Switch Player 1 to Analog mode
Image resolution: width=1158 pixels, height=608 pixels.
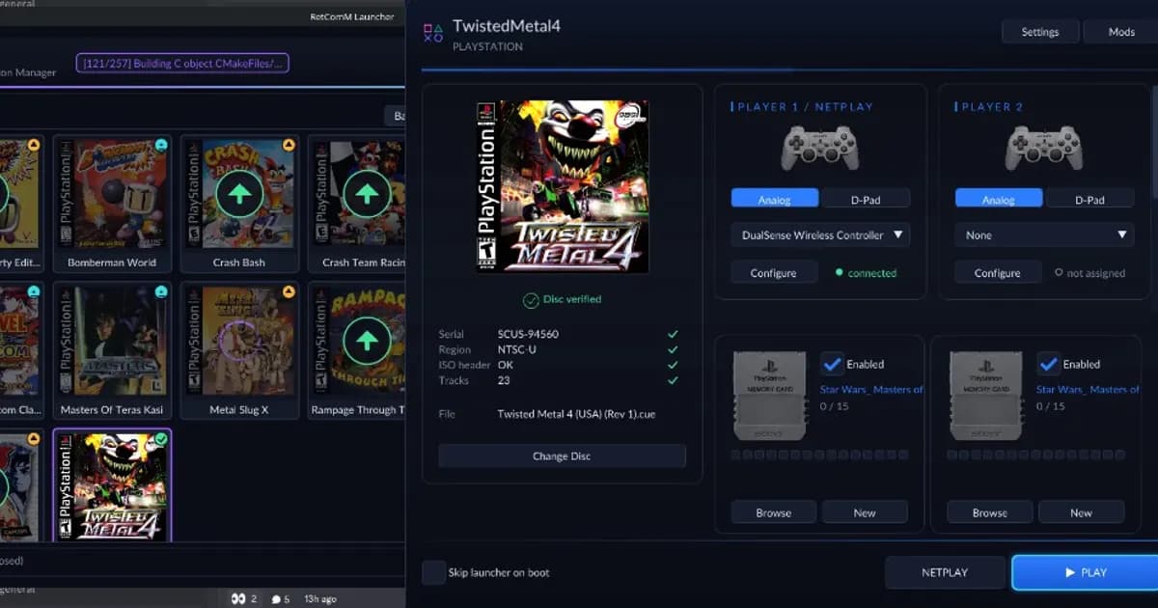pyautogui.click(x=775, y=199)
